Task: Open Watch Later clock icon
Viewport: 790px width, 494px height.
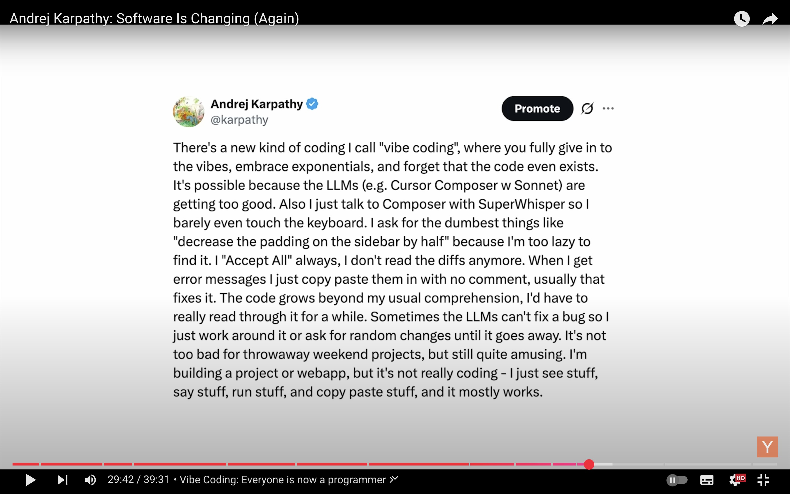Action: pyautogui.click(x=741, y=19)
